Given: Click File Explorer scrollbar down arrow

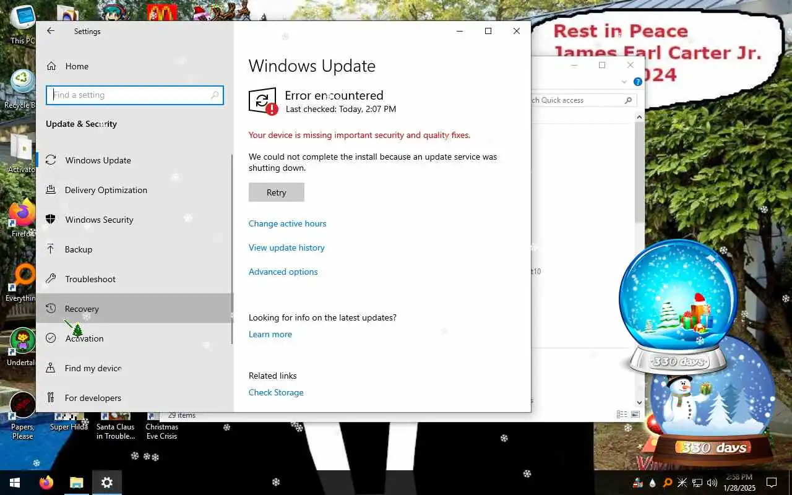Looking at the screenshot, I should pyautogui.click(x=640, y=402).
